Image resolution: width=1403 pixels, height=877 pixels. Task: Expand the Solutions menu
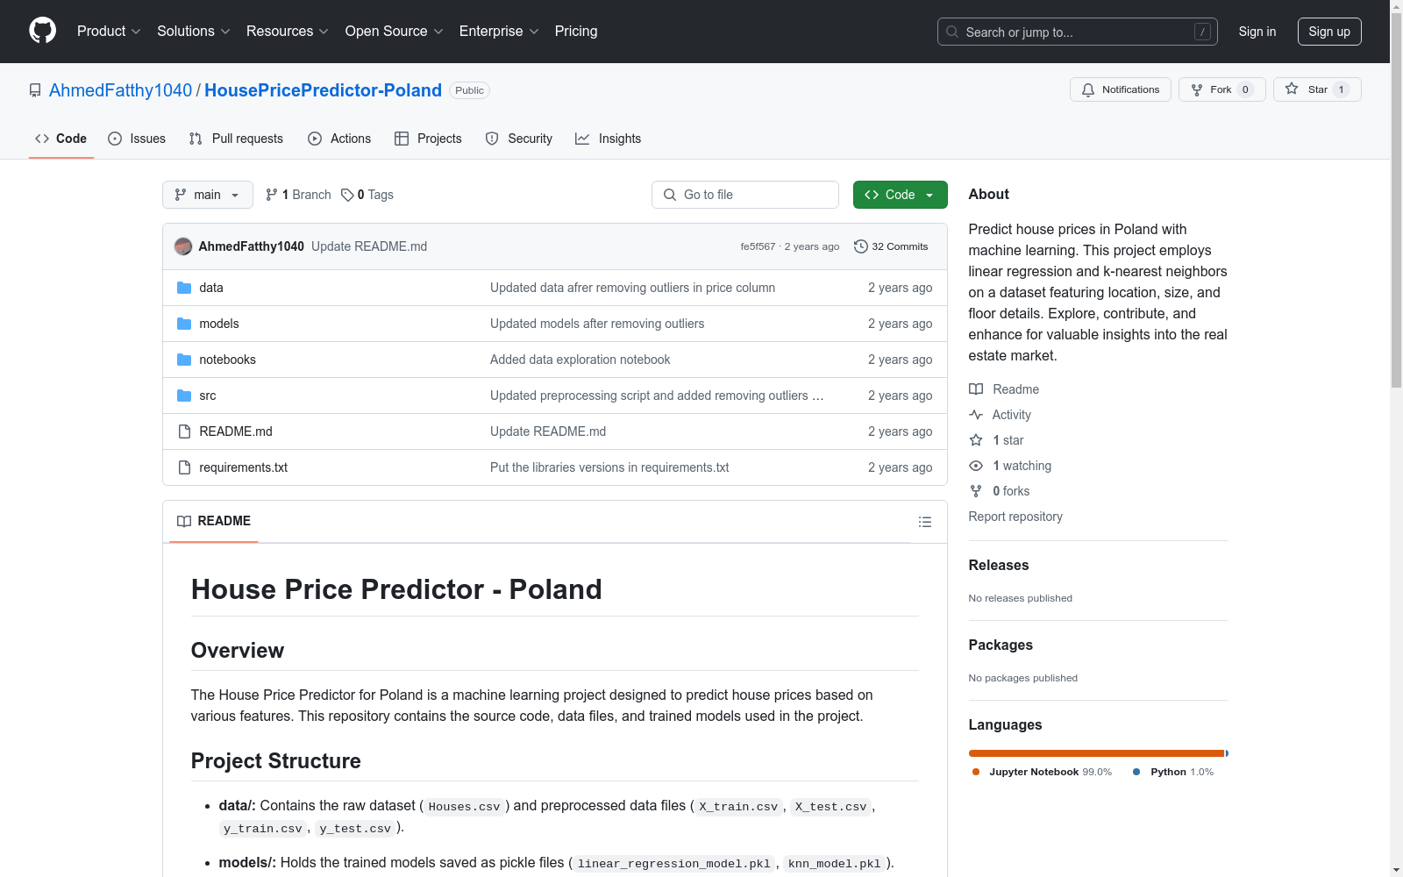194,32
